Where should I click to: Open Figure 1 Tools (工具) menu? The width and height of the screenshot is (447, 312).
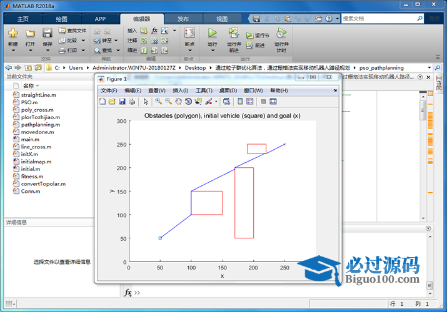coord(204,90)
